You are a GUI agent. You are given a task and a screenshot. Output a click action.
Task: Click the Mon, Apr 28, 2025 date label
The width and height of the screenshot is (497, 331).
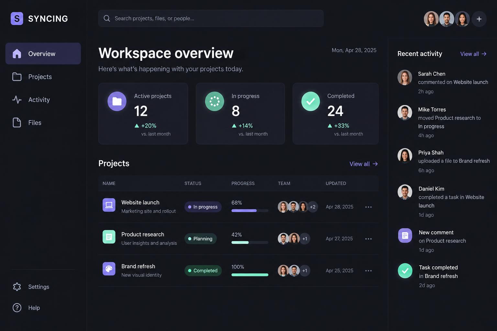click(354, 50)
